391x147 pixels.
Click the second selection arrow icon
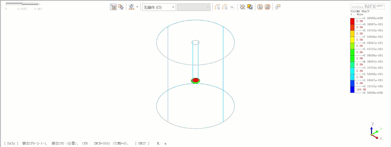click(x=121, y=7)
